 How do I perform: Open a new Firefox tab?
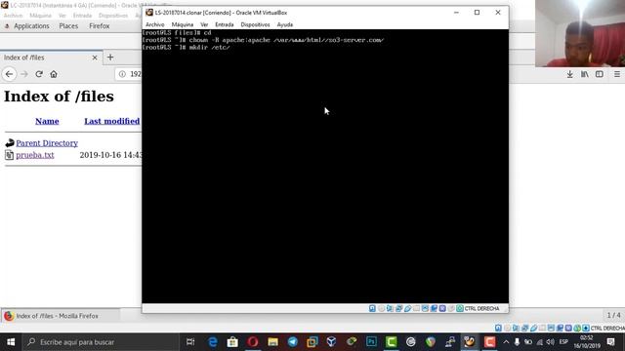coord(110,58)
